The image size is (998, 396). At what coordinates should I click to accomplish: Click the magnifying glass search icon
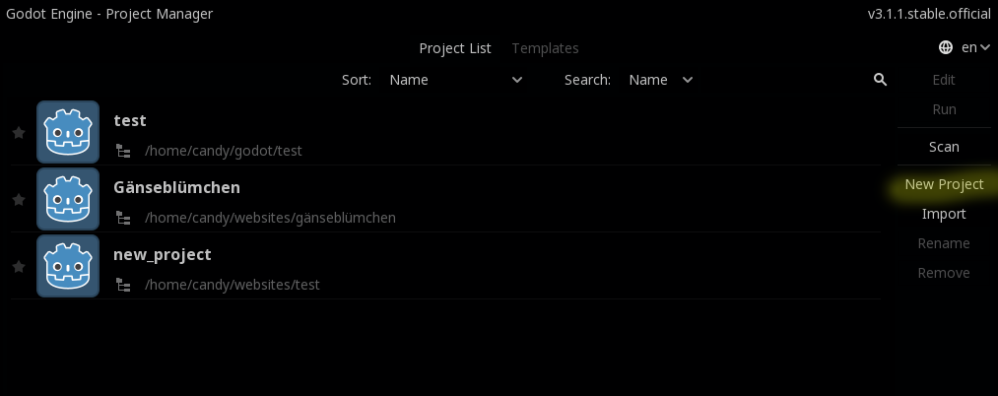click(880, 80)
